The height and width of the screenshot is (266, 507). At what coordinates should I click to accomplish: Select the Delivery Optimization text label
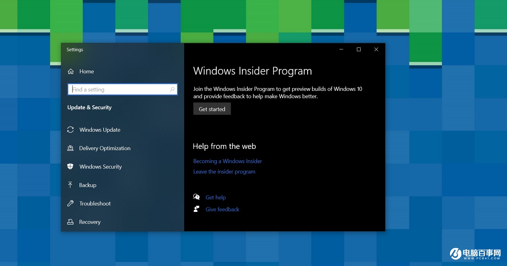point(105,148)
